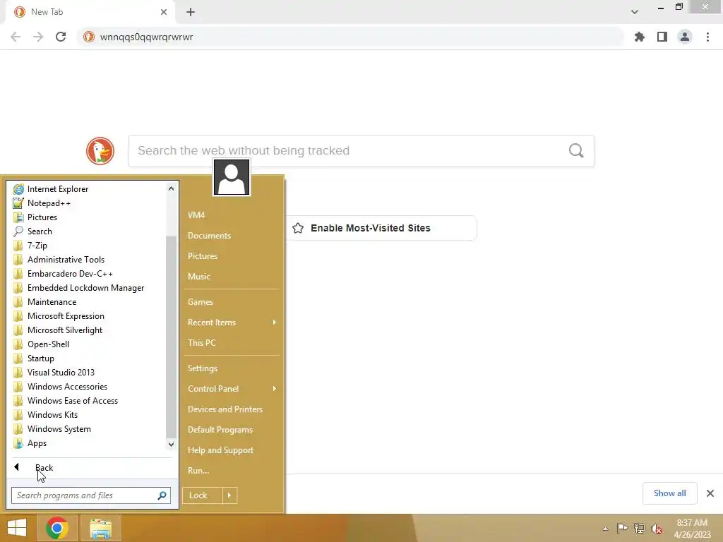Open the Chrome profile icon
This screenshot has width=723, height=542.
(685, 37)
